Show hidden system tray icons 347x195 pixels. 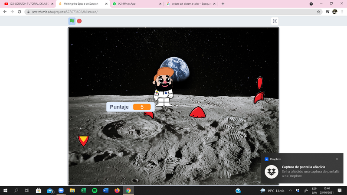point(291,190)
